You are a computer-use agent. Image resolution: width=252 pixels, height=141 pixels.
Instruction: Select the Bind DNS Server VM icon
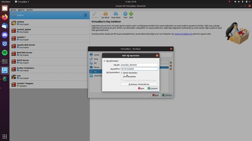[14, 54]
